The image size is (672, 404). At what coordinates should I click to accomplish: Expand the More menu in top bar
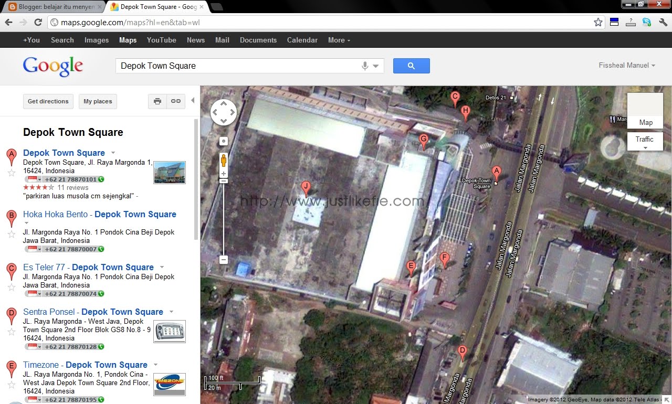pyautogui.click(x=339, y=40)
